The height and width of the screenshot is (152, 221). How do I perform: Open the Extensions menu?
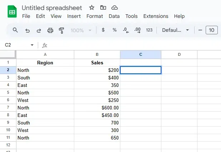coord(156,16)
